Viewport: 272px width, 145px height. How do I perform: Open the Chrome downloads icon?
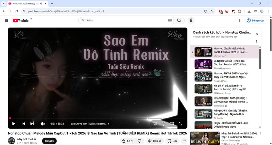(249, 11)
